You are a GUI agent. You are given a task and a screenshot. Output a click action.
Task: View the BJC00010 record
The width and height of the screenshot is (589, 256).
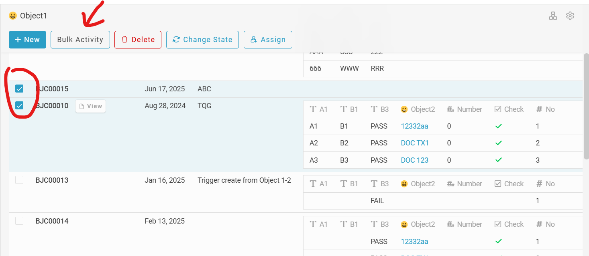tap(90, 106)
